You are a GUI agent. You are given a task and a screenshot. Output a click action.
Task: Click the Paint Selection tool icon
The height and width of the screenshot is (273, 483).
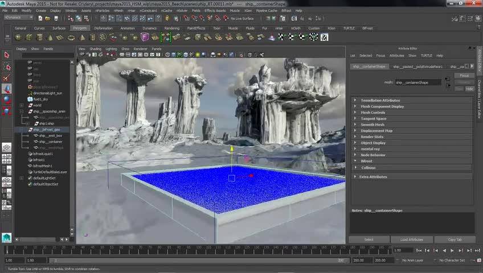click(7, 77)
